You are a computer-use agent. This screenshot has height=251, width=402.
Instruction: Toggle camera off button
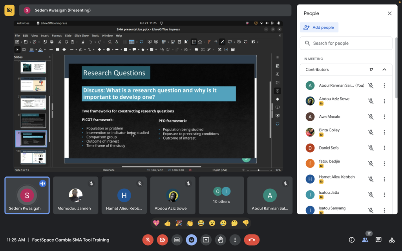click(162, 240)
